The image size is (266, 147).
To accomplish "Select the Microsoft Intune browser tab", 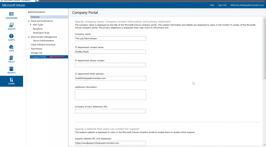I will [x=18, y=1].
